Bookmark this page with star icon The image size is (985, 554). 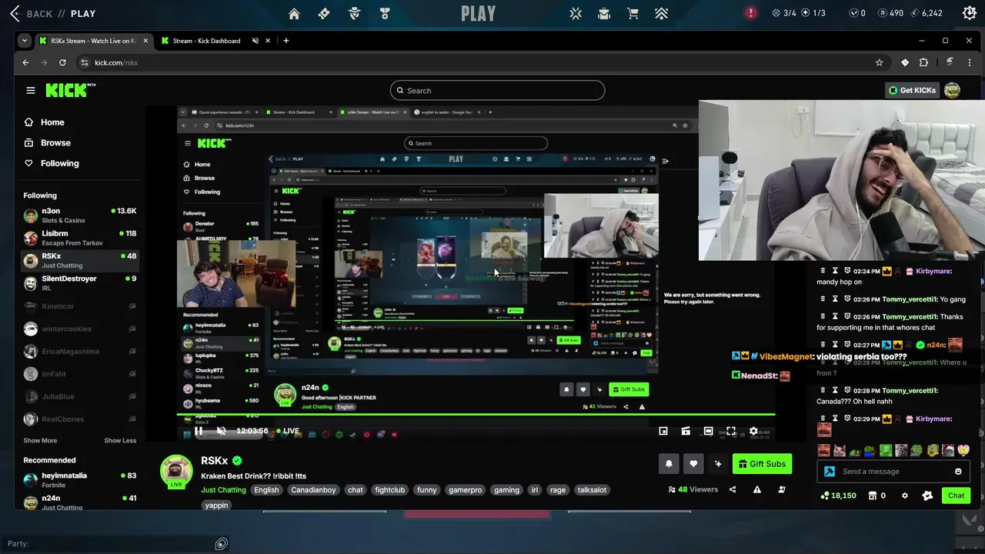[x=880, y=62]
